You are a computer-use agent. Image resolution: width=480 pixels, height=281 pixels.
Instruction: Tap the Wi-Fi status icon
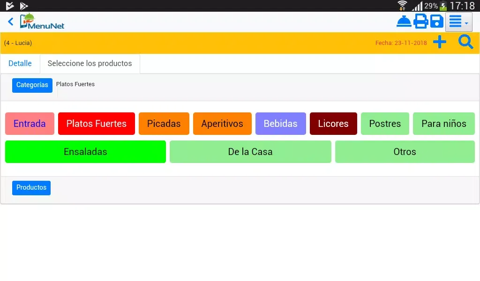point(402,6)
